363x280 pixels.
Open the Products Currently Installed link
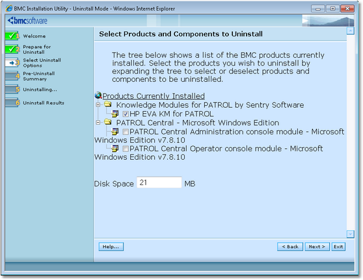154,95
